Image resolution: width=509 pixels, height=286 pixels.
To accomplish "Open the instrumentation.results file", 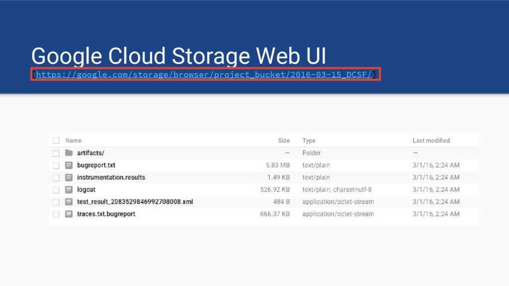I will [111, 177].
